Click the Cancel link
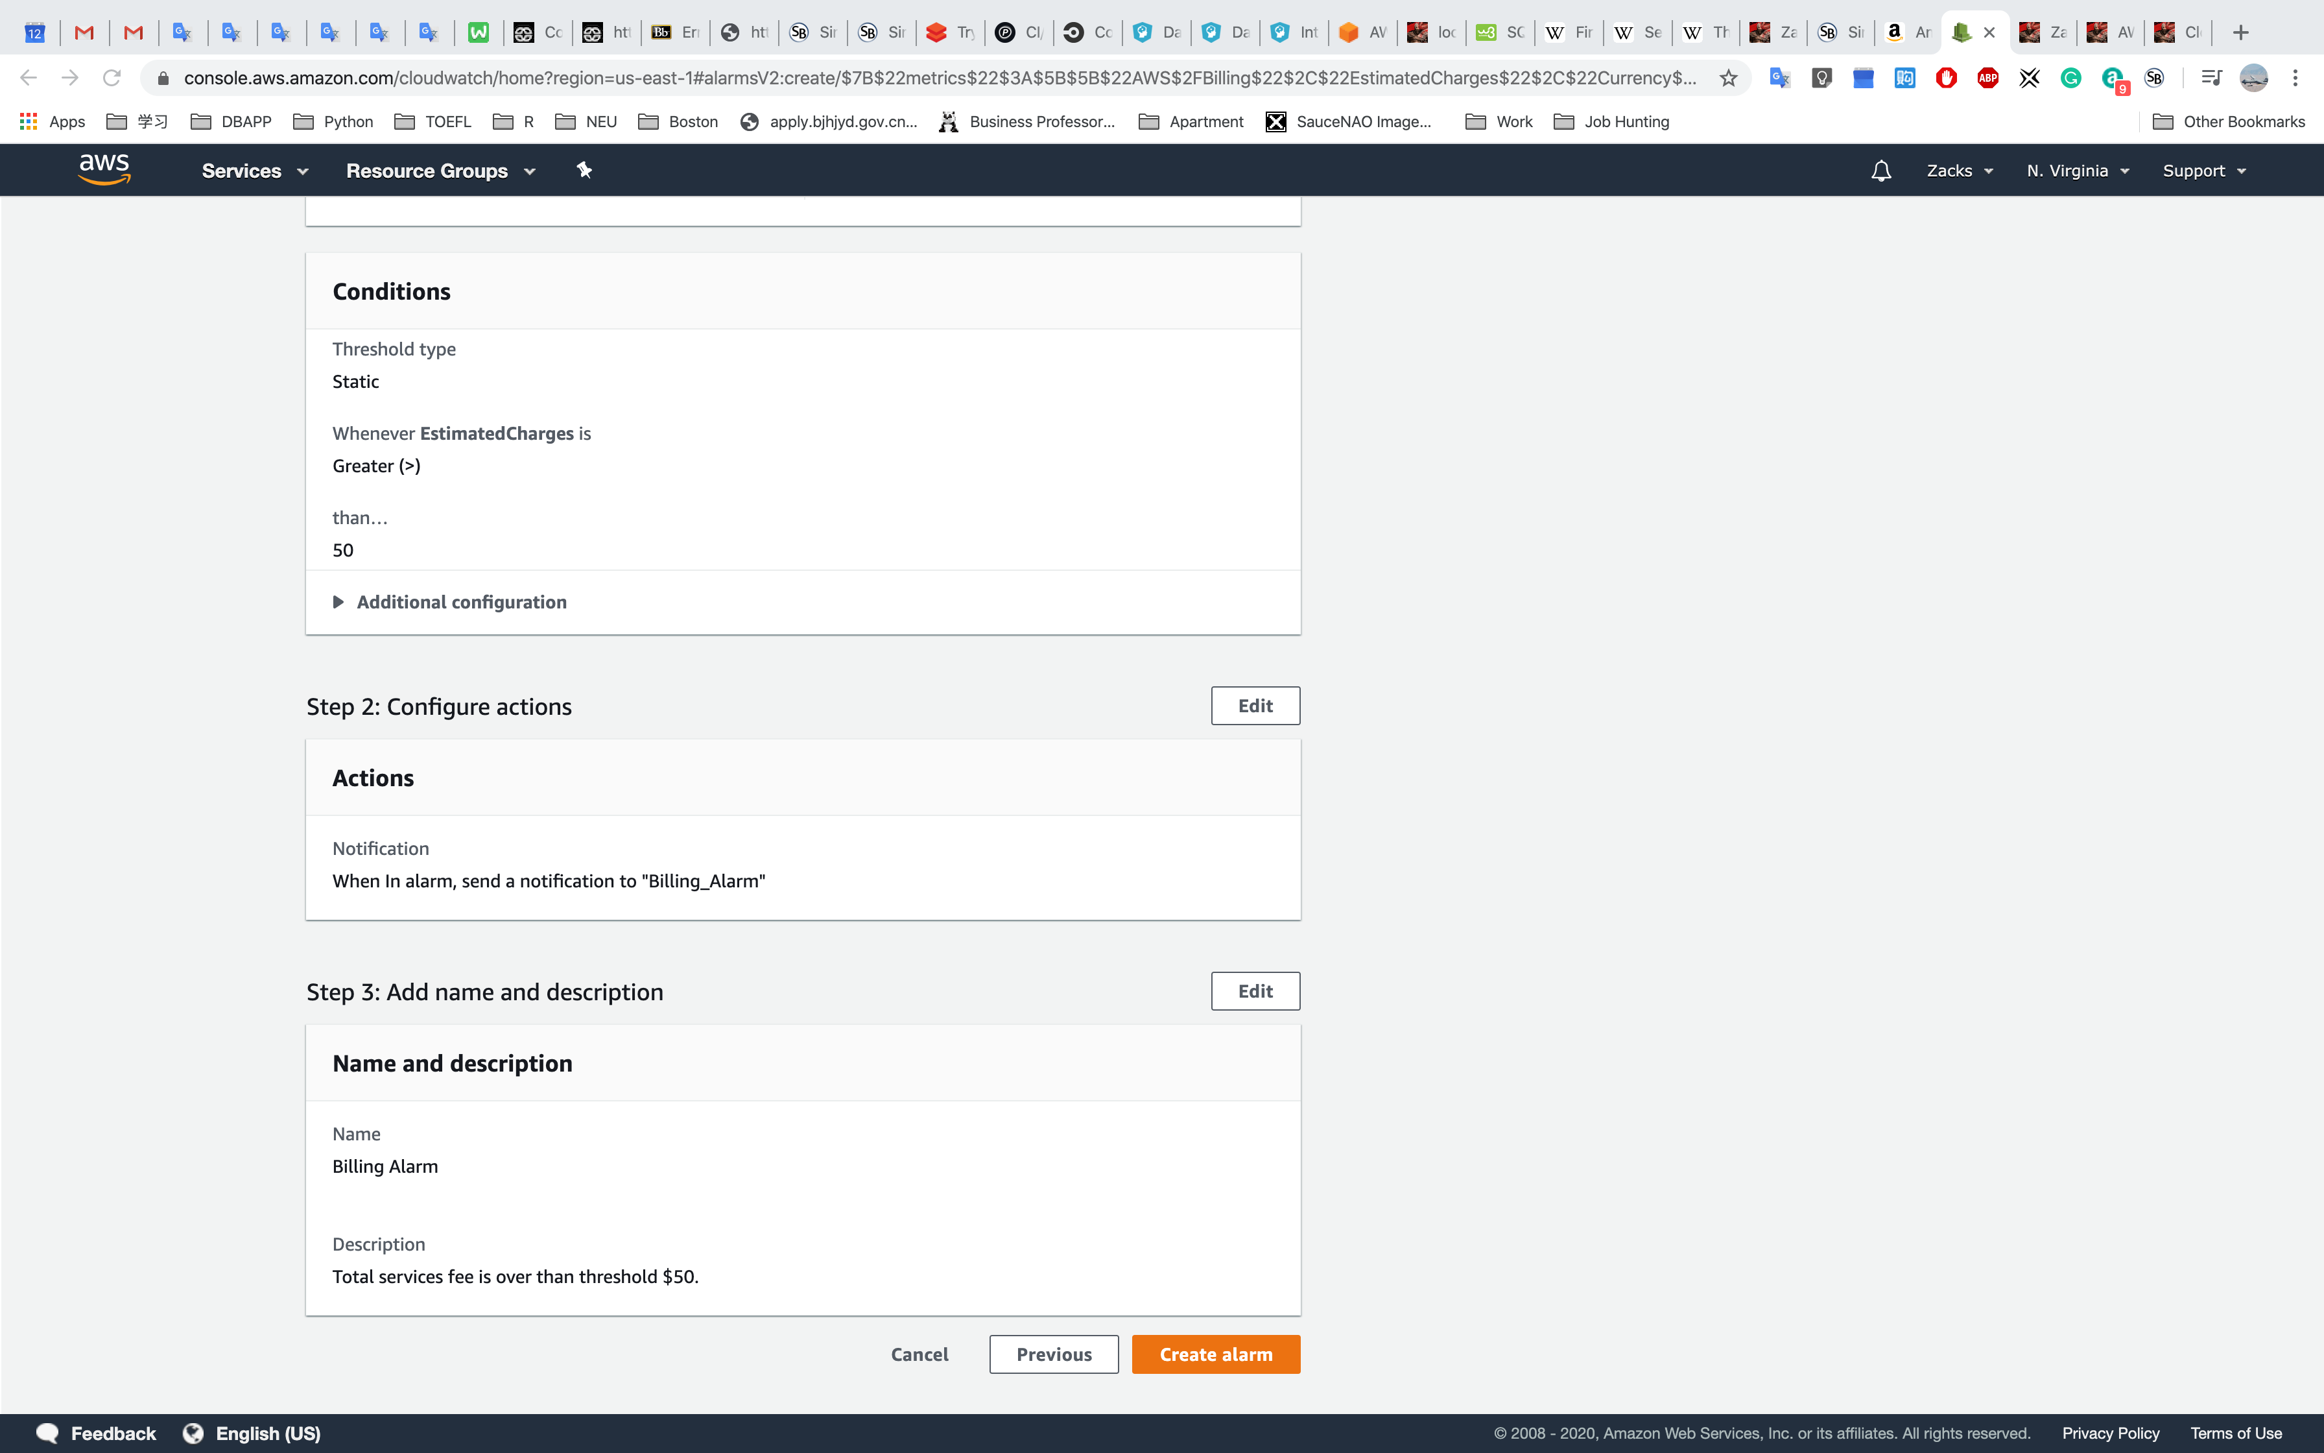 tap(919, 1354)
